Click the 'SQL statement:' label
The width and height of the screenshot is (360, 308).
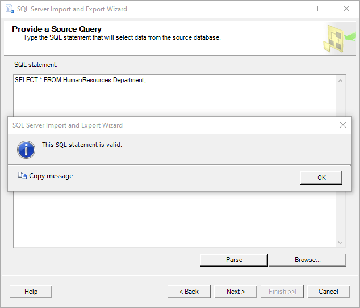point(36,65)
